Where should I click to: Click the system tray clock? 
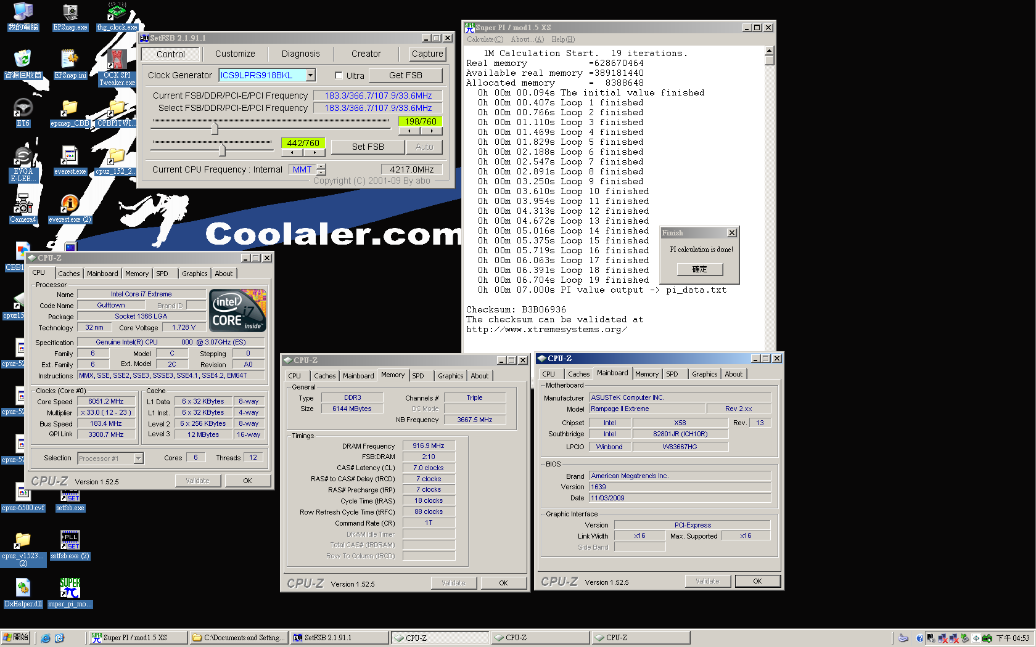coord(1013,638)
